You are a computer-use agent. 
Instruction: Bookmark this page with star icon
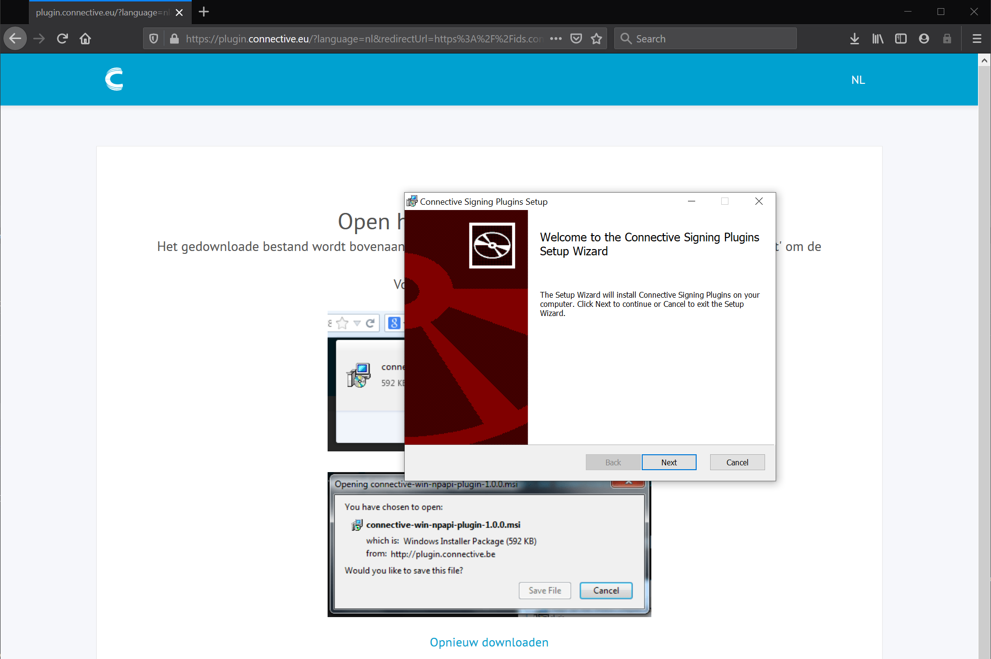click(596, 39)
